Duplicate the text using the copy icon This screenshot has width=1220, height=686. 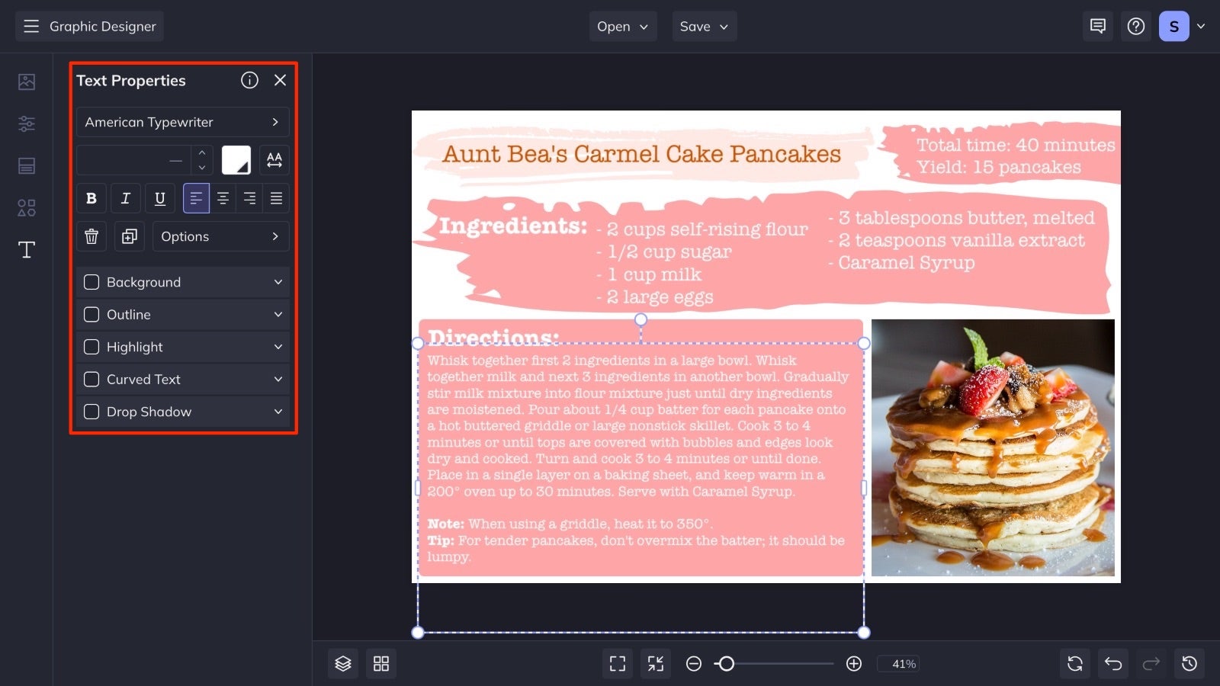[129, 236]
